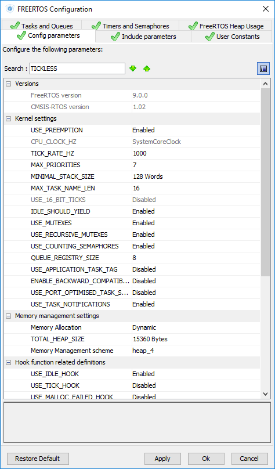Select the MAX_PRIORITIES parameter name
This screenshot has height=469, width=275.
[56, 165]
